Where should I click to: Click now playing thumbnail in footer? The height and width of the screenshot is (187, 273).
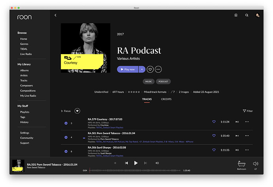18,166
